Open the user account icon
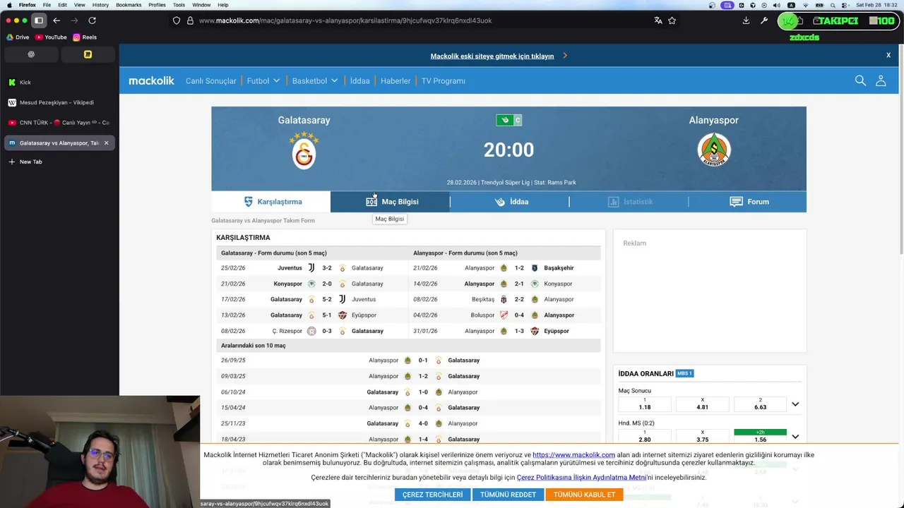 tap(881, 80)
